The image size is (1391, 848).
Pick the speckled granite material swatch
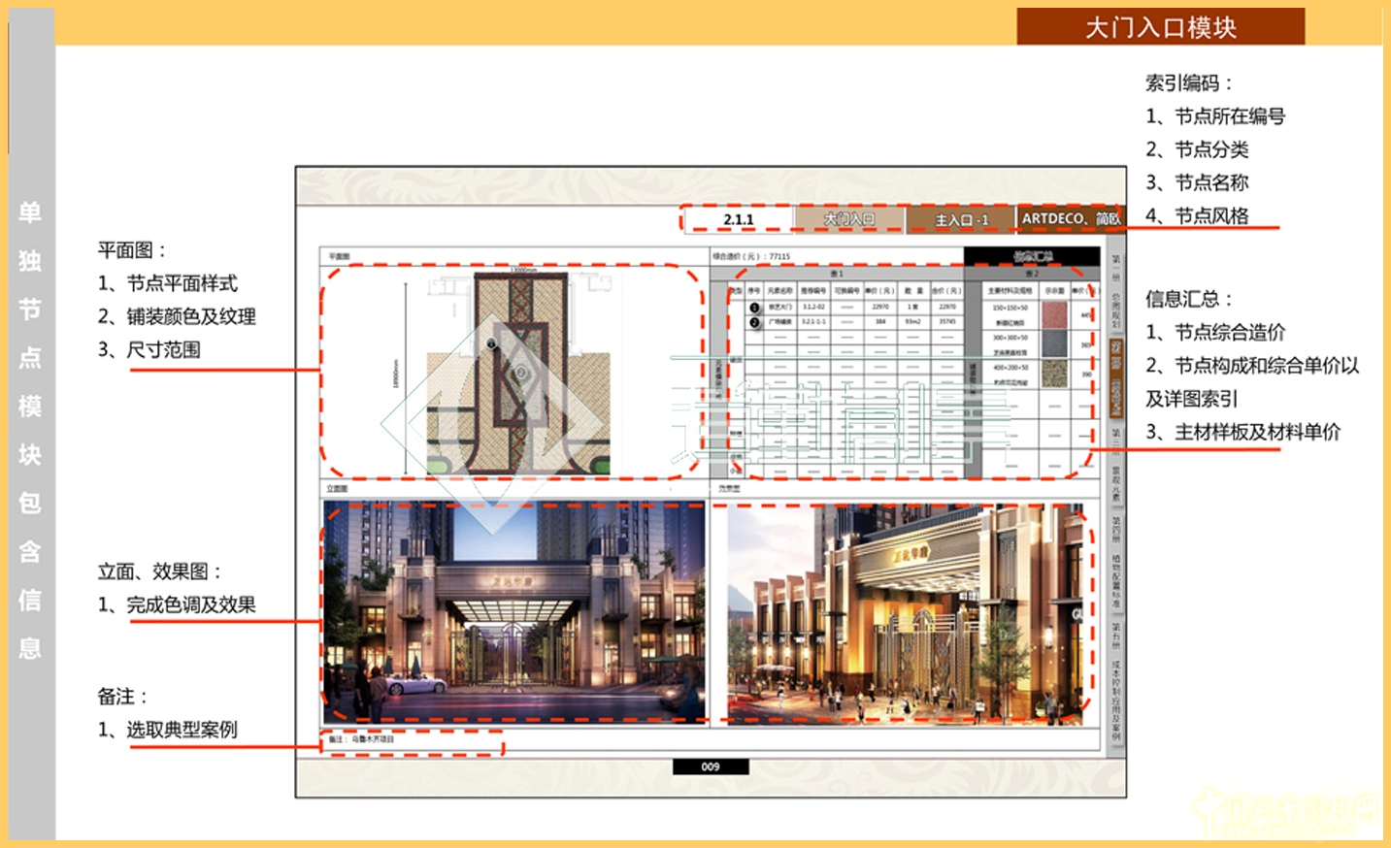click(x=1054, y=374)
